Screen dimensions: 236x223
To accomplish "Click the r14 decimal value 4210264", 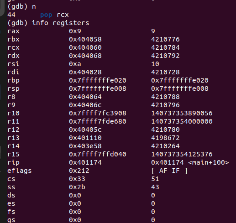I will coord(165,146).
